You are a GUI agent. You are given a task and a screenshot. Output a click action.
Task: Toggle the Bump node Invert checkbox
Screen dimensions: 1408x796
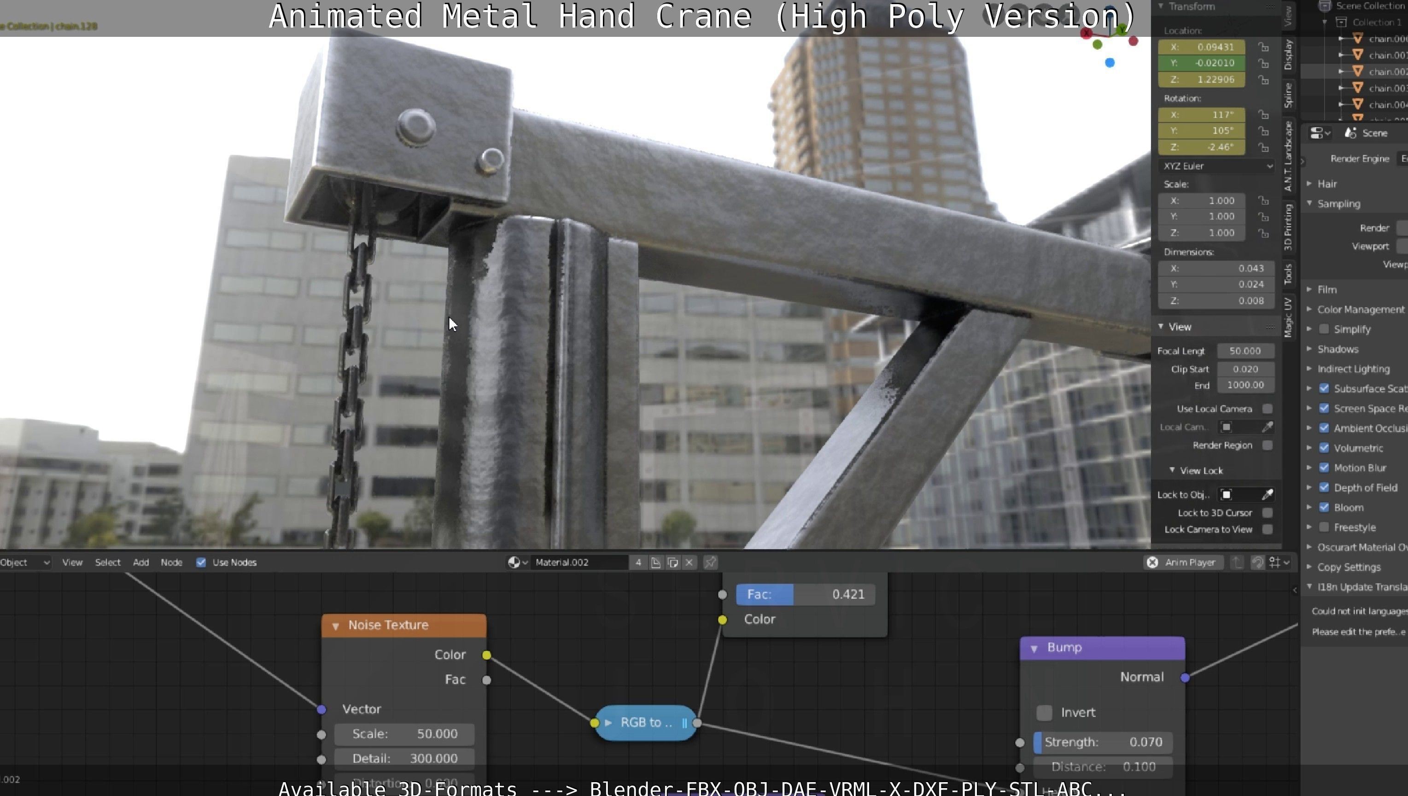(x=1044, y=713)
